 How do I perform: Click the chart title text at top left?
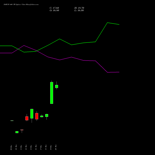pos(21,5)
